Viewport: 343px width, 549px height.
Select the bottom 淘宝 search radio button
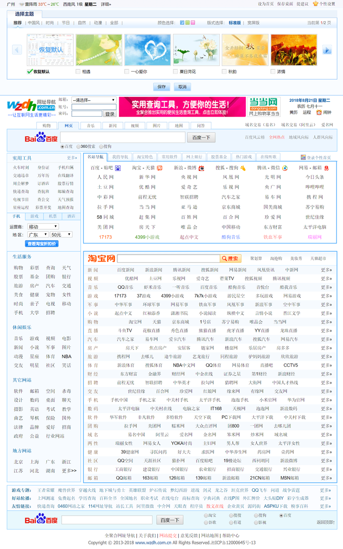206,515
